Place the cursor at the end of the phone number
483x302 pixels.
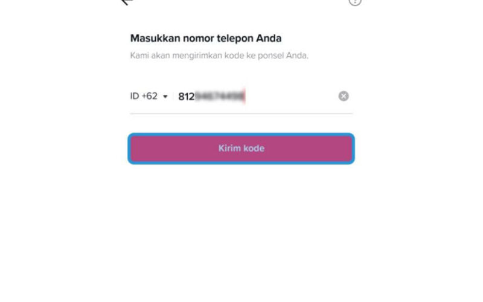pyautogui.click(x=245, y=97)
